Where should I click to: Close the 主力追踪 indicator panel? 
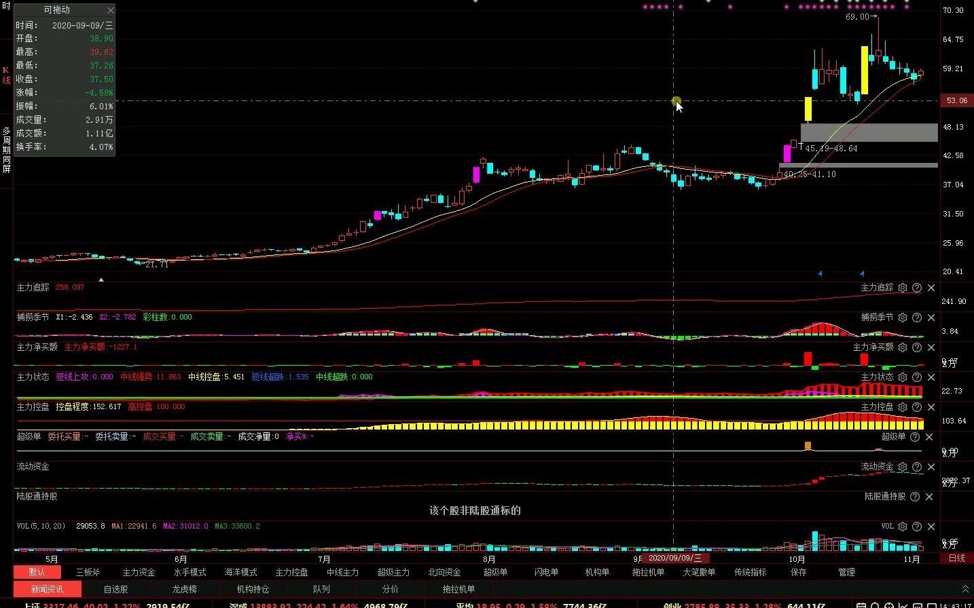click(931, 288)
